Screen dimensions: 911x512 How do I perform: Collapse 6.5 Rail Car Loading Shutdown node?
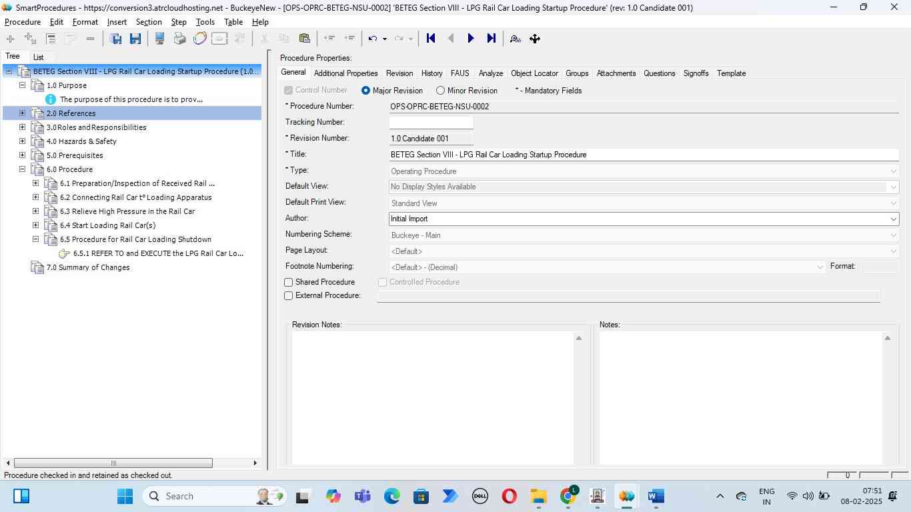[x=35, y=239]
